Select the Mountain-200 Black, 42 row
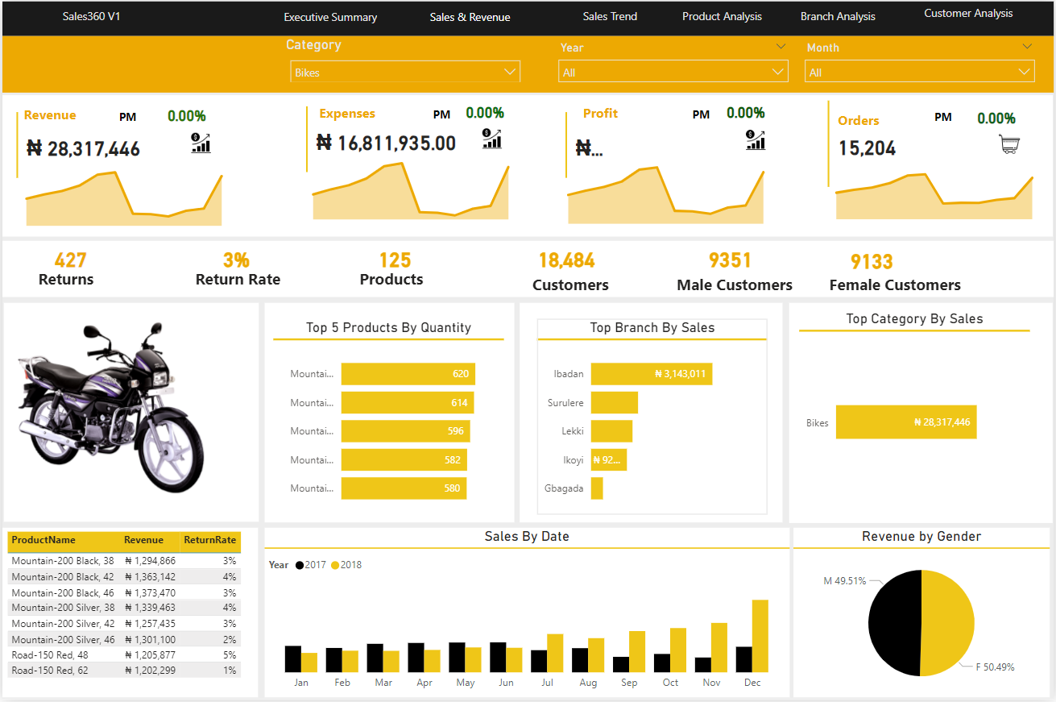1056x702 pixels. coord(125,576)
